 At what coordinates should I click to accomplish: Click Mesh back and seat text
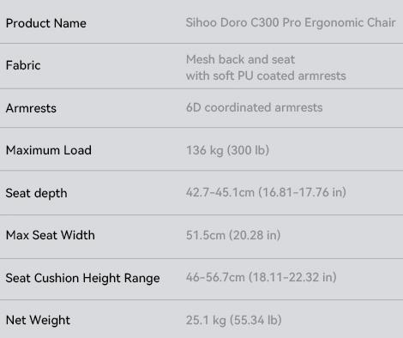coord(240,59)
